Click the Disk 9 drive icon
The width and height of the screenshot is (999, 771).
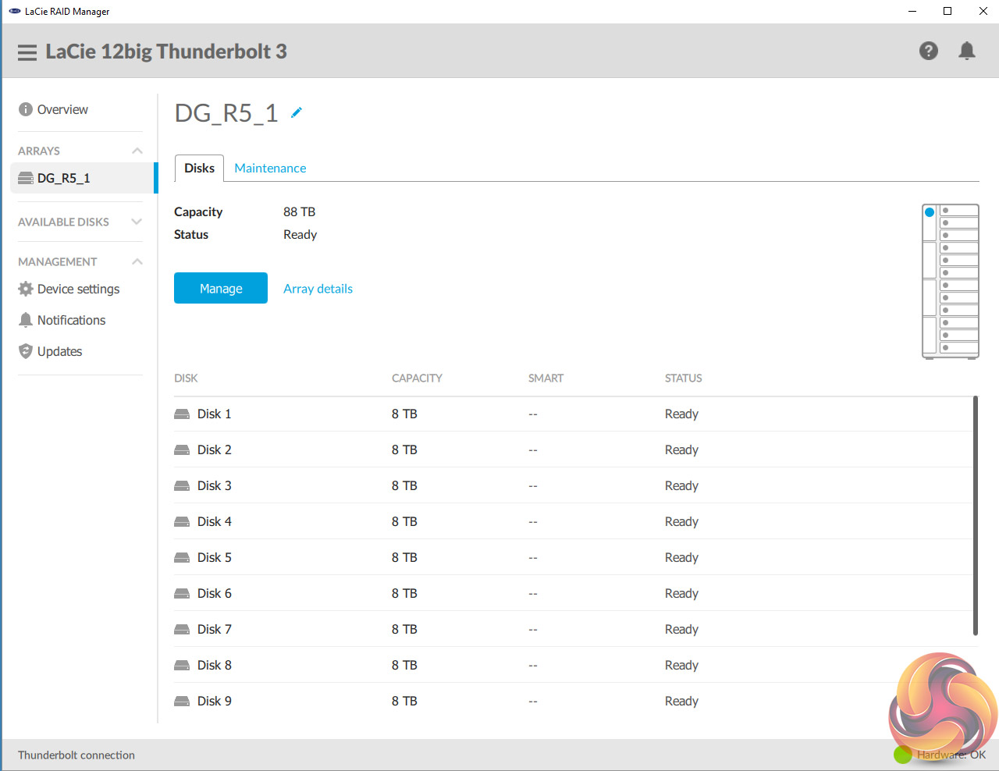click(x=182, y=701)
